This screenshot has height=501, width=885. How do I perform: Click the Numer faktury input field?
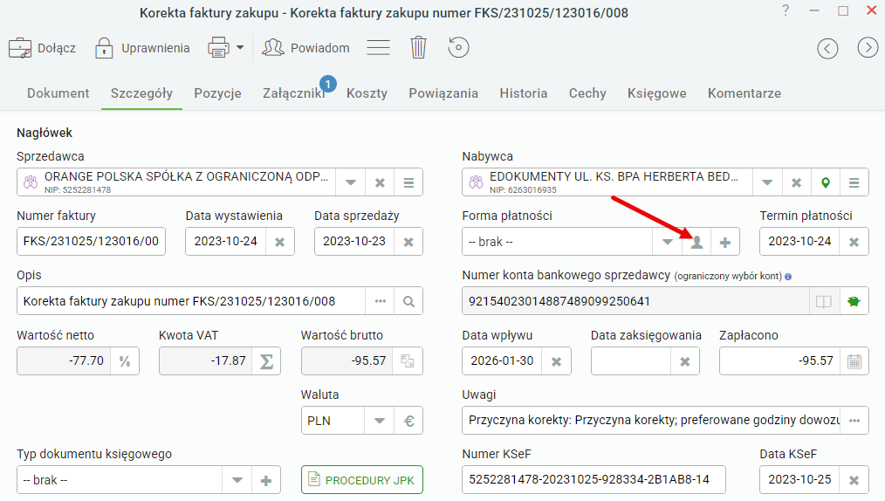tap(91, 242)
